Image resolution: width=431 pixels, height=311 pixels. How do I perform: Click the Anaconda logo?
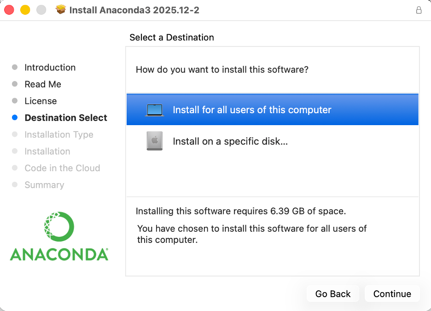[59, 236]
